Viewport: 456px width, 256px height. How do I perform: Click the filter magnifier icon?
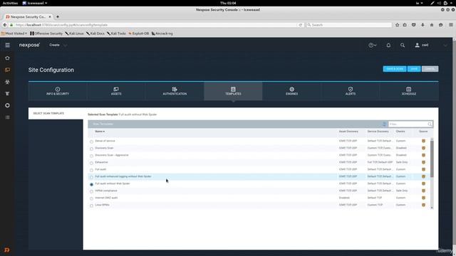(430, 124)
